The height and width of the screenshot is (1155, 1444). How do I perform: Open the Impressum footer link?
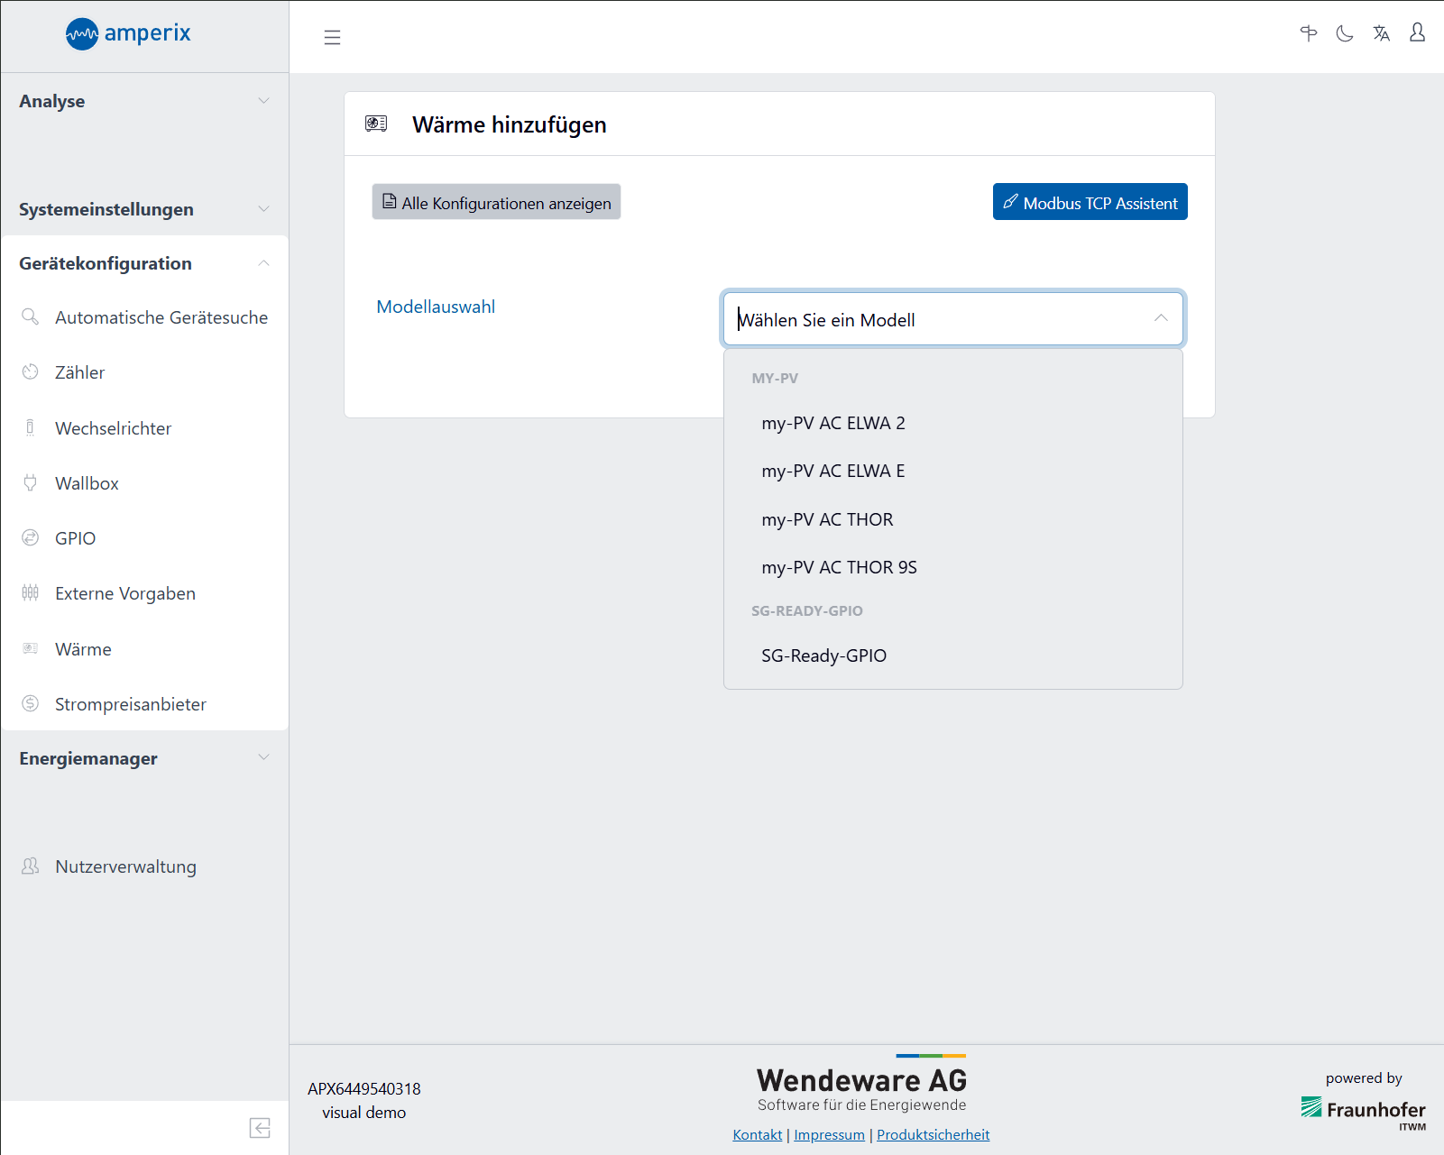(x=829, y=1134)
